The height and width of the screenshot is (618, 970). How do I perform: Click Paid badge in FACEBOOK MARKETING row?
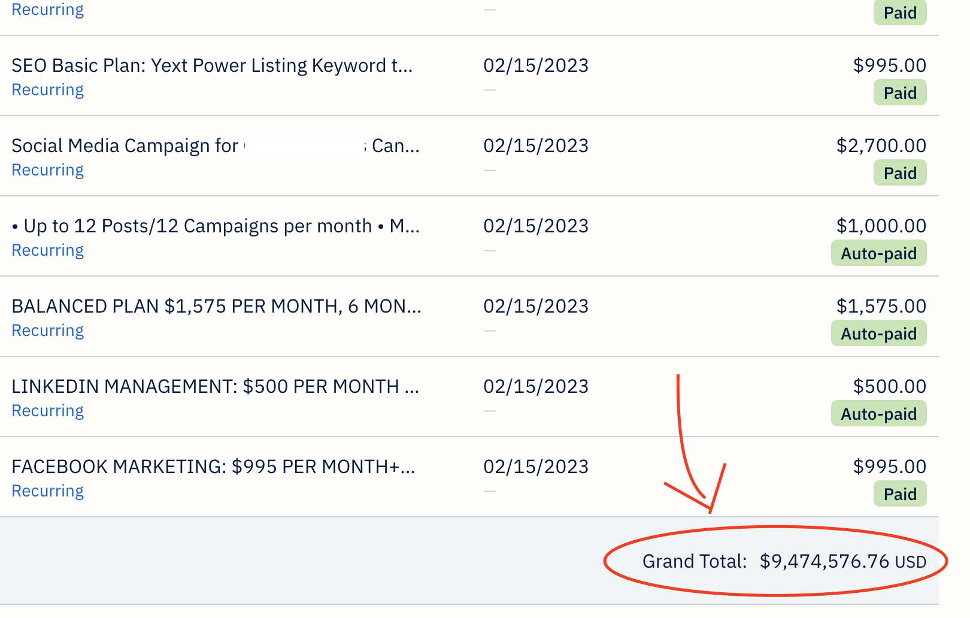(x=899, y=495)
